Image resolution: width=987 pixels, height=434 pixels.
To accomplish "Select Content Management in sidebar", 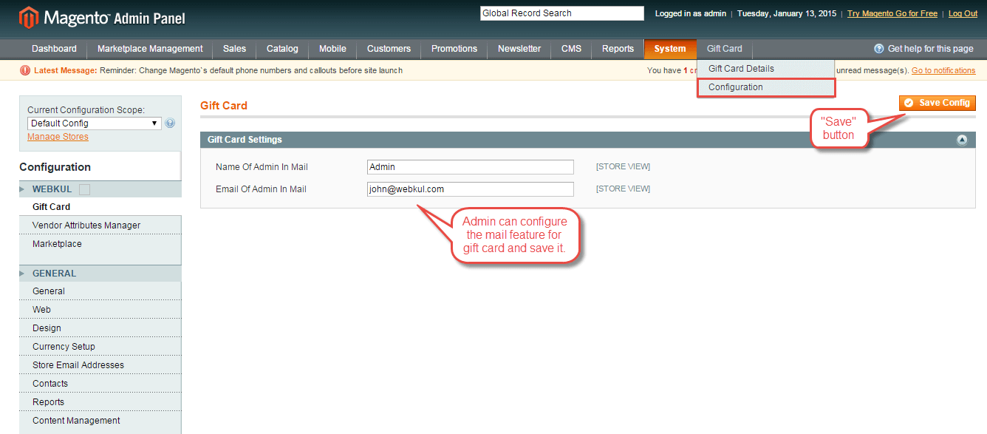I will pyautogui.click(x=100, y=421).
